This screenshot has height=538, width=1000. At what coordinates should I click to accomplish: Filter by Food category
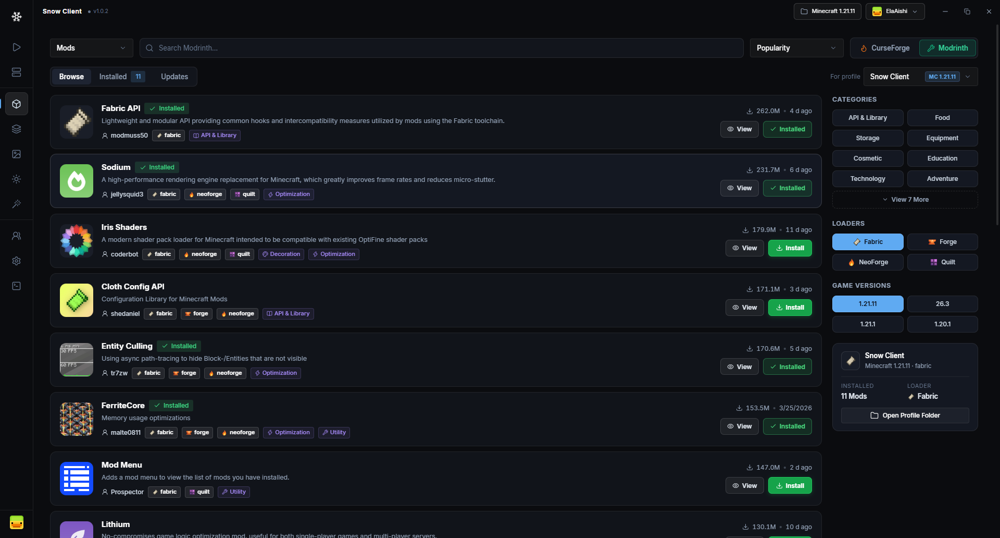[943, 118]
